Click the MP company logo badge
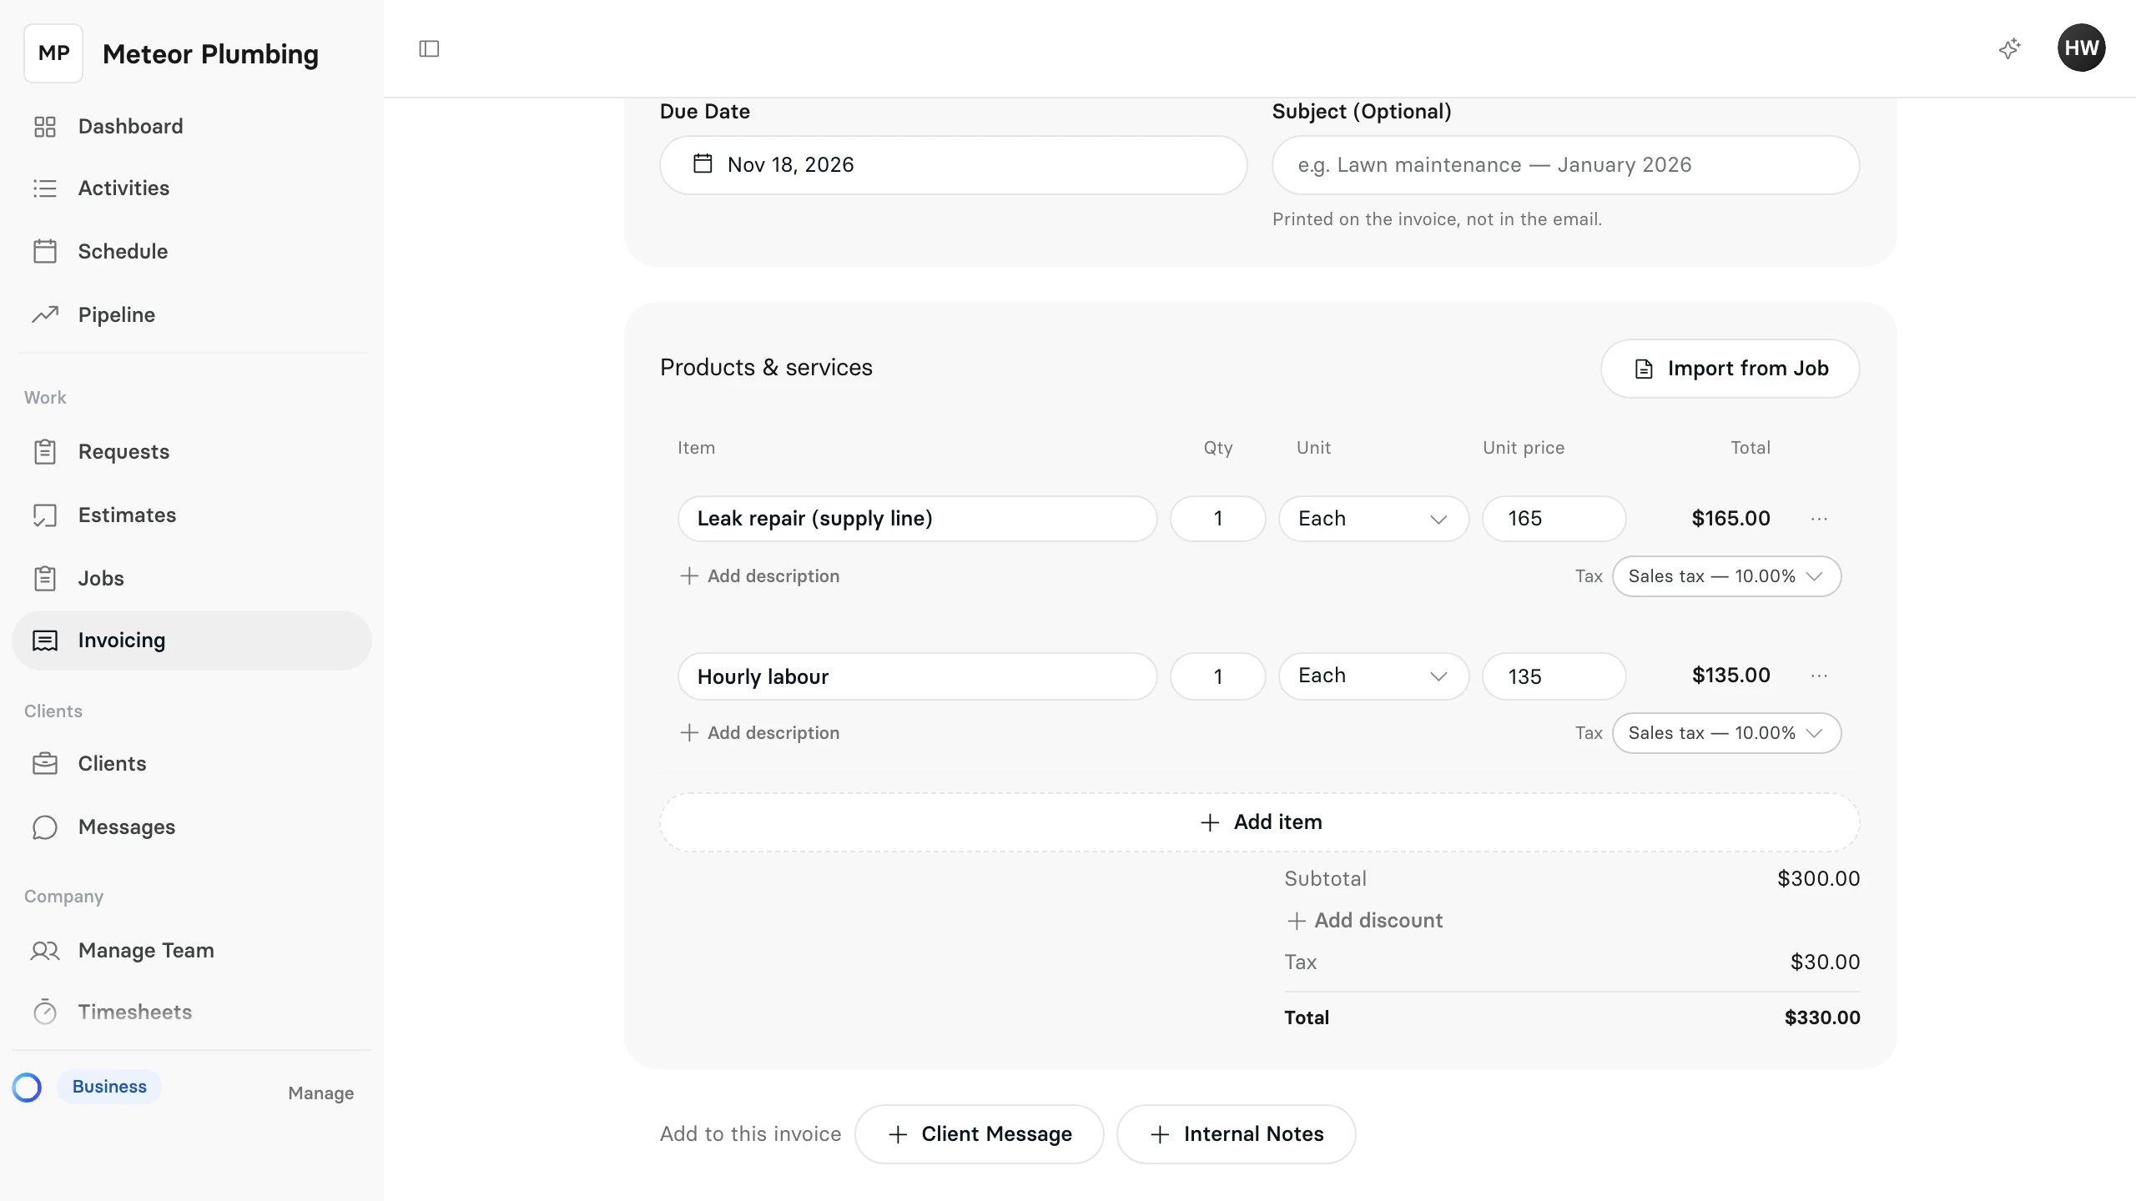 [x=53, y=53]
